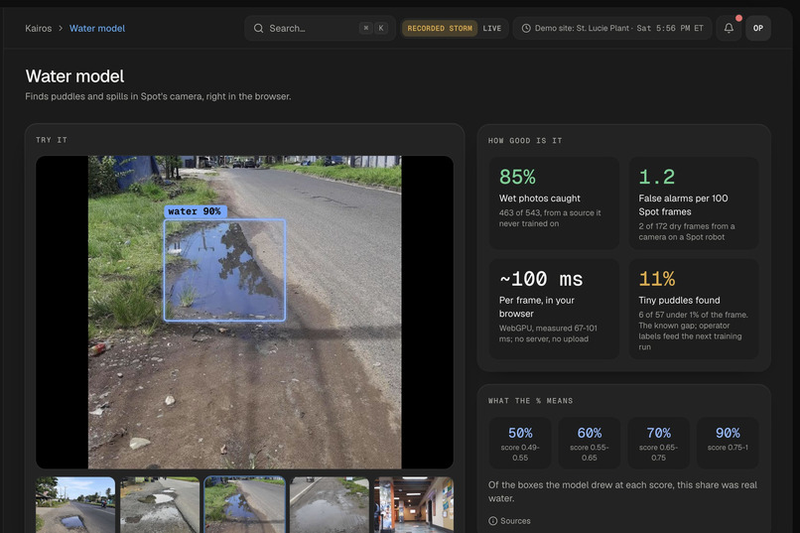
Task: Open the OP user avatar
Action: pos(758,28)
